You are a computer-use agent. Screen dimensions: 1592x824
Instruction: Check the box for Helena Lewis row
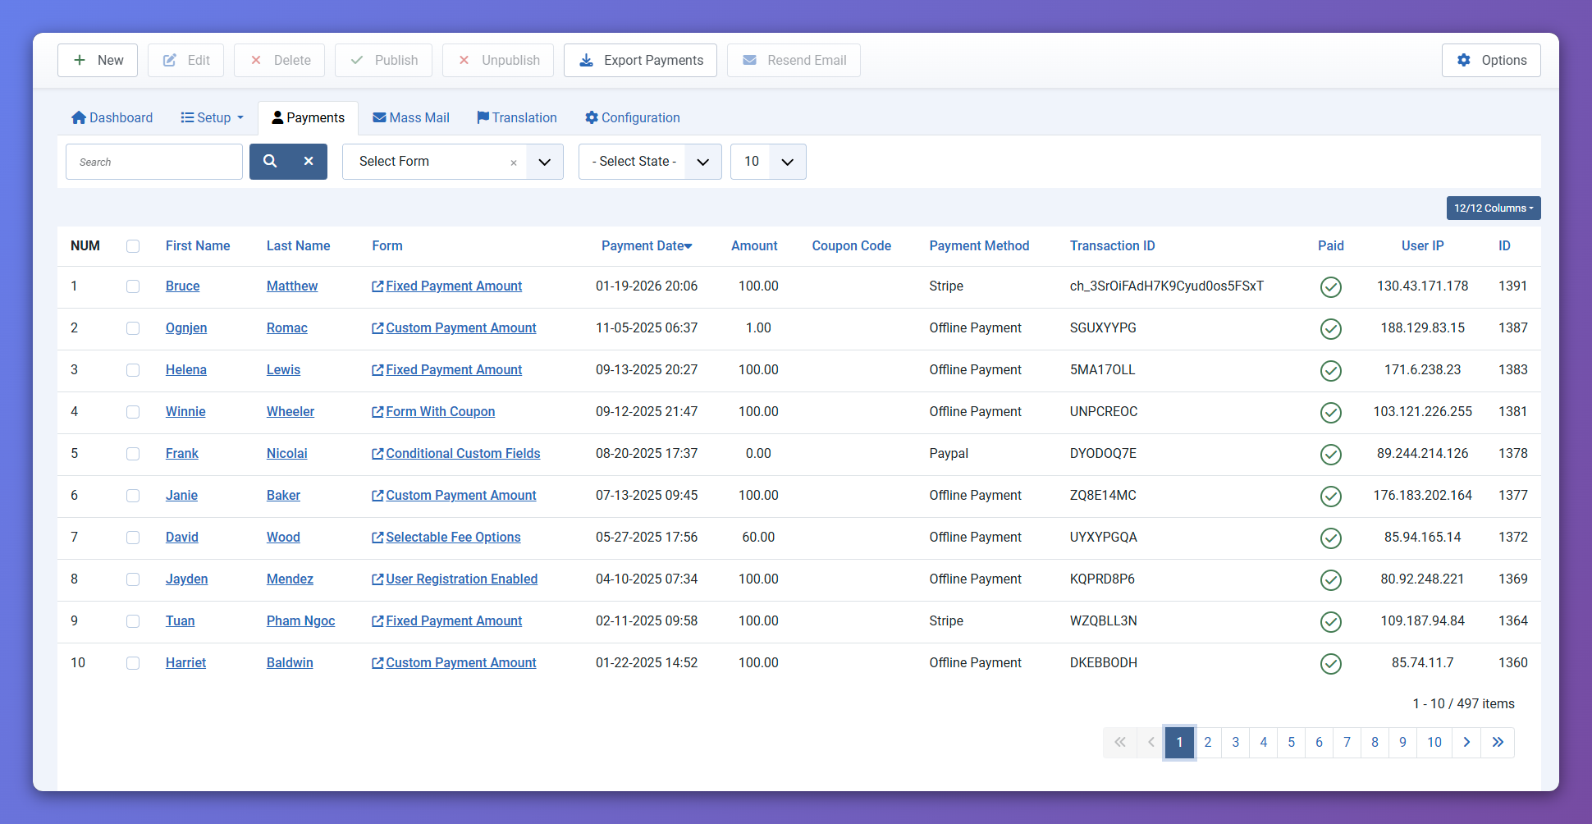point(133,370)
